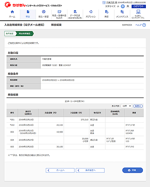Set text size to medium (中)
The width and height of the screenshot is (150, 187).
click(123, 6)
